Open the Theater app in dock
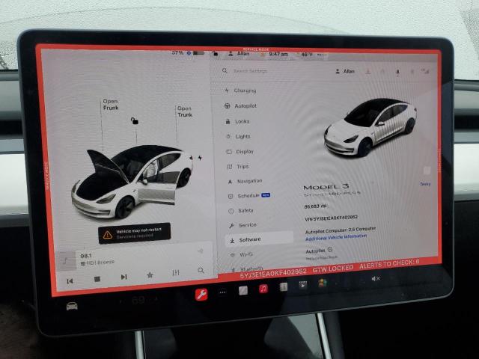The image size is (479, 359). (303, 286)
